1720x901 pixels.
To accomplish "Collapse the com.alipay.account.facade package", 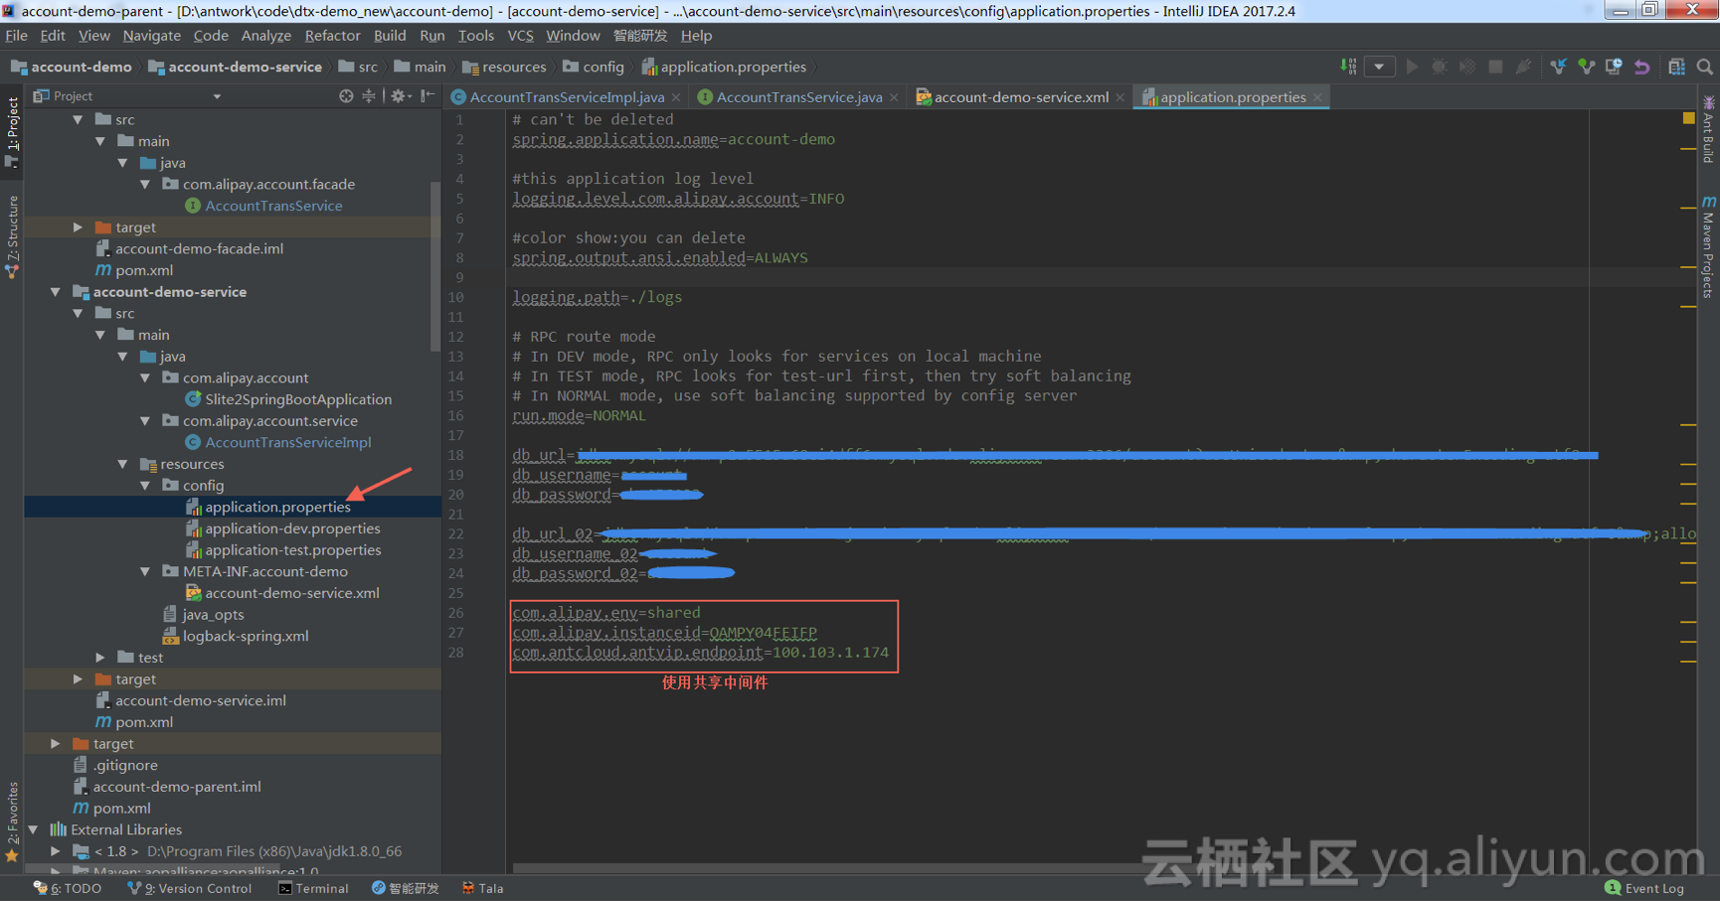I will (145, 184).
